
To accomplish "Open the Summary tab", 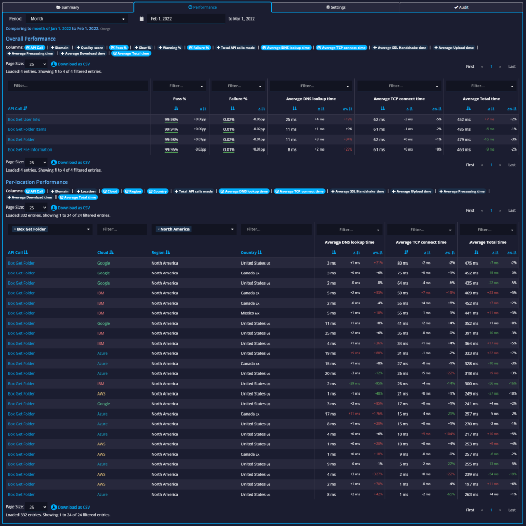I will pyautogui.click(x=68, y=7).
